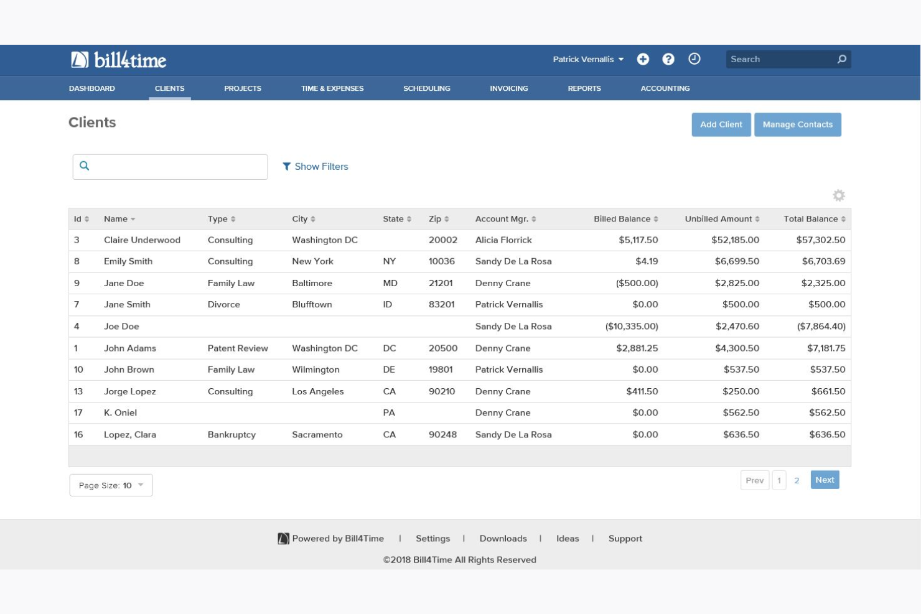Open the Support footer link
Screen dimensions: 921x614
625,539
